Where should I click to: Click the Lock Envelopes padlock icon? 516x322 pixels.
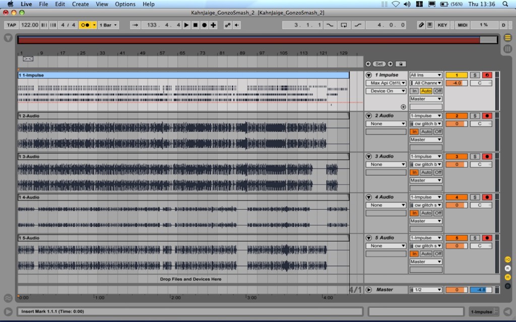pos(401,64)
